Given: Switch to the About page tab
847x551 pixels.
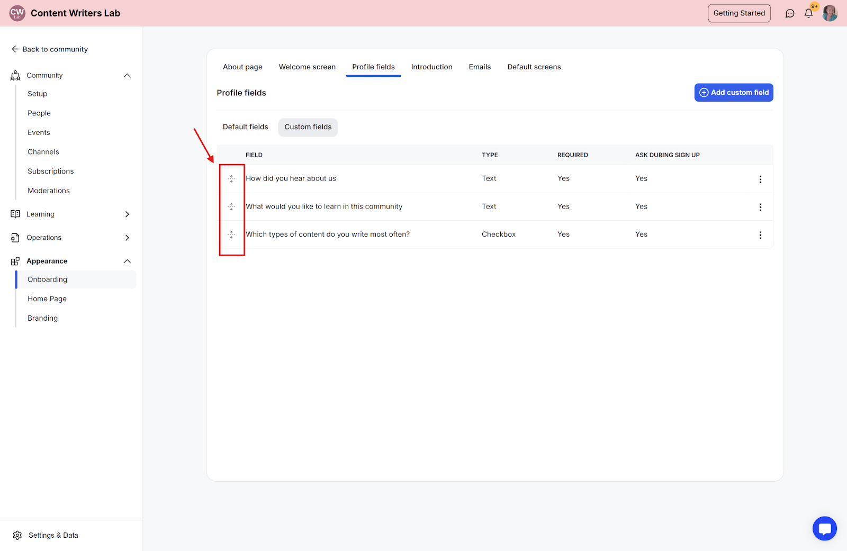Looking at the screenshot, I should click(242, 67).
